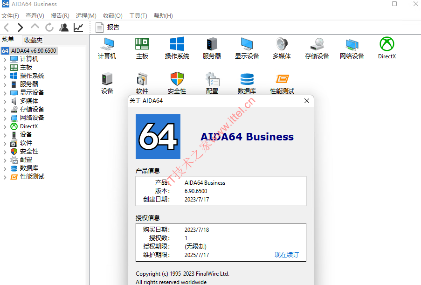Open the 安全性 shield icon in the main panel
The width and height of the screenshot is (421, 285).
pos(177,83)
